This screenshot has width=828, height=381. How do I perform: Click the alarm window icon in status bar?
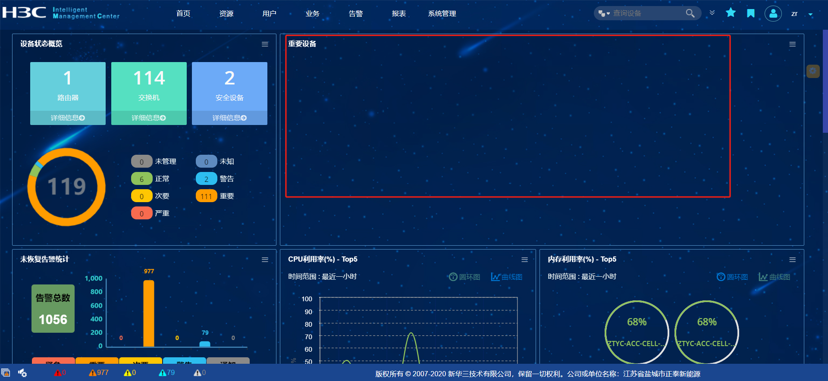point(6,372)
